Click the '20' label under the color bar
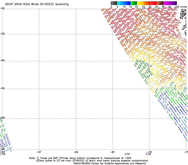Screen dimensions: 188x165 [x=136, y=7]
